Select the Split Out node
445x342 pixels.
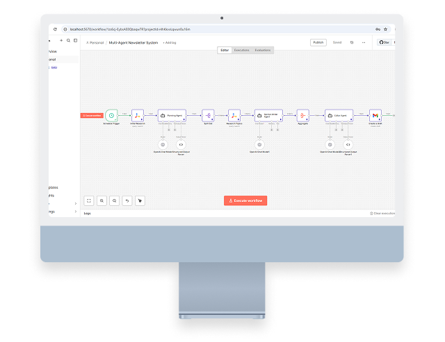[x=207, y=115]
